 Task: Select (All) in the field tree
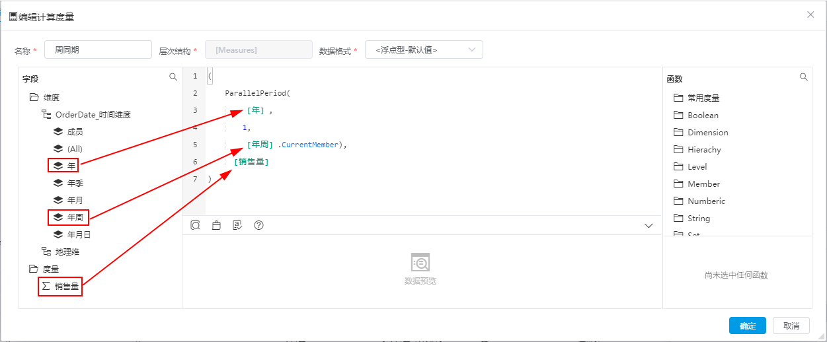(x=75, y=149)
